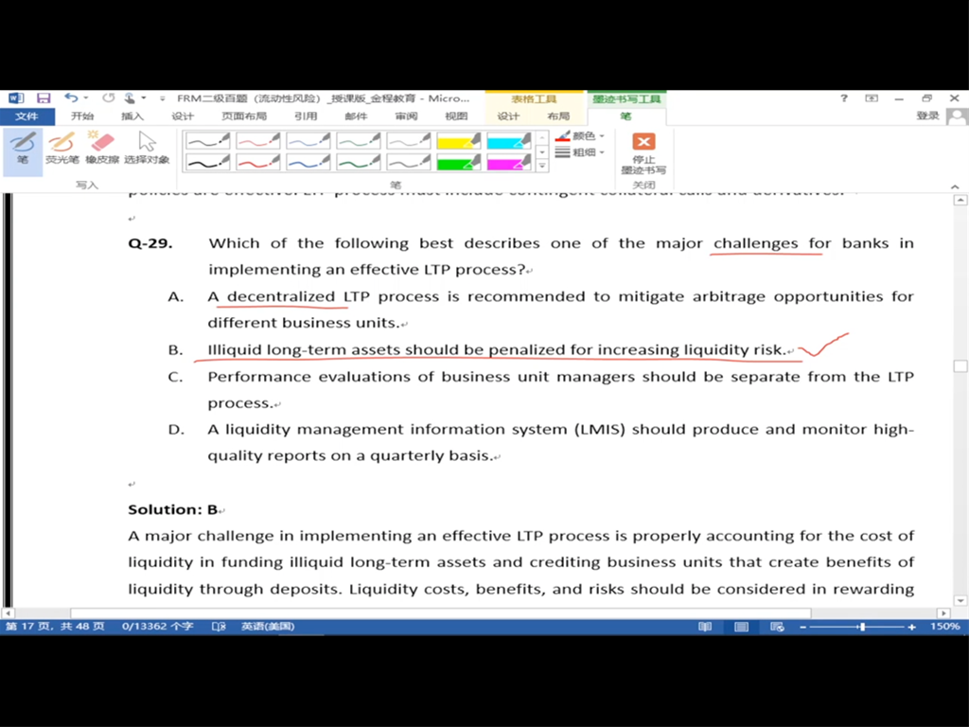
Task: Click the Sign in (登录) link
Action: click(927, 115)
